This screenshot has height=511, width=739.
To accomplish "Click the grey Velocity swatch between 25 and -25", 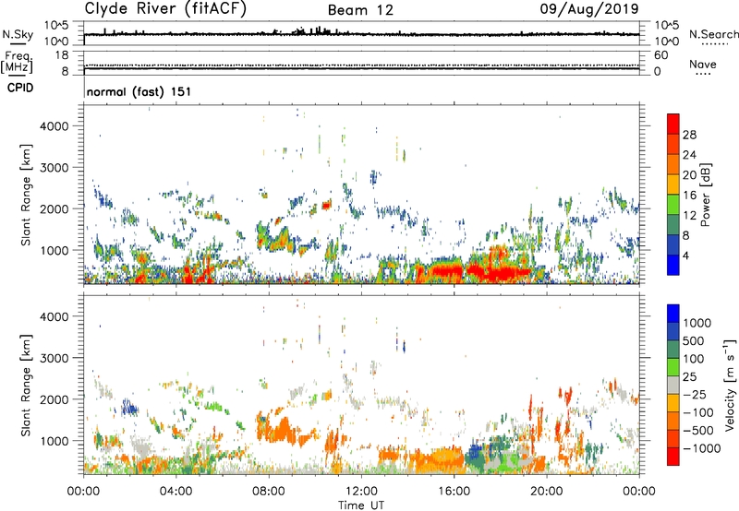I will [673, 386].
